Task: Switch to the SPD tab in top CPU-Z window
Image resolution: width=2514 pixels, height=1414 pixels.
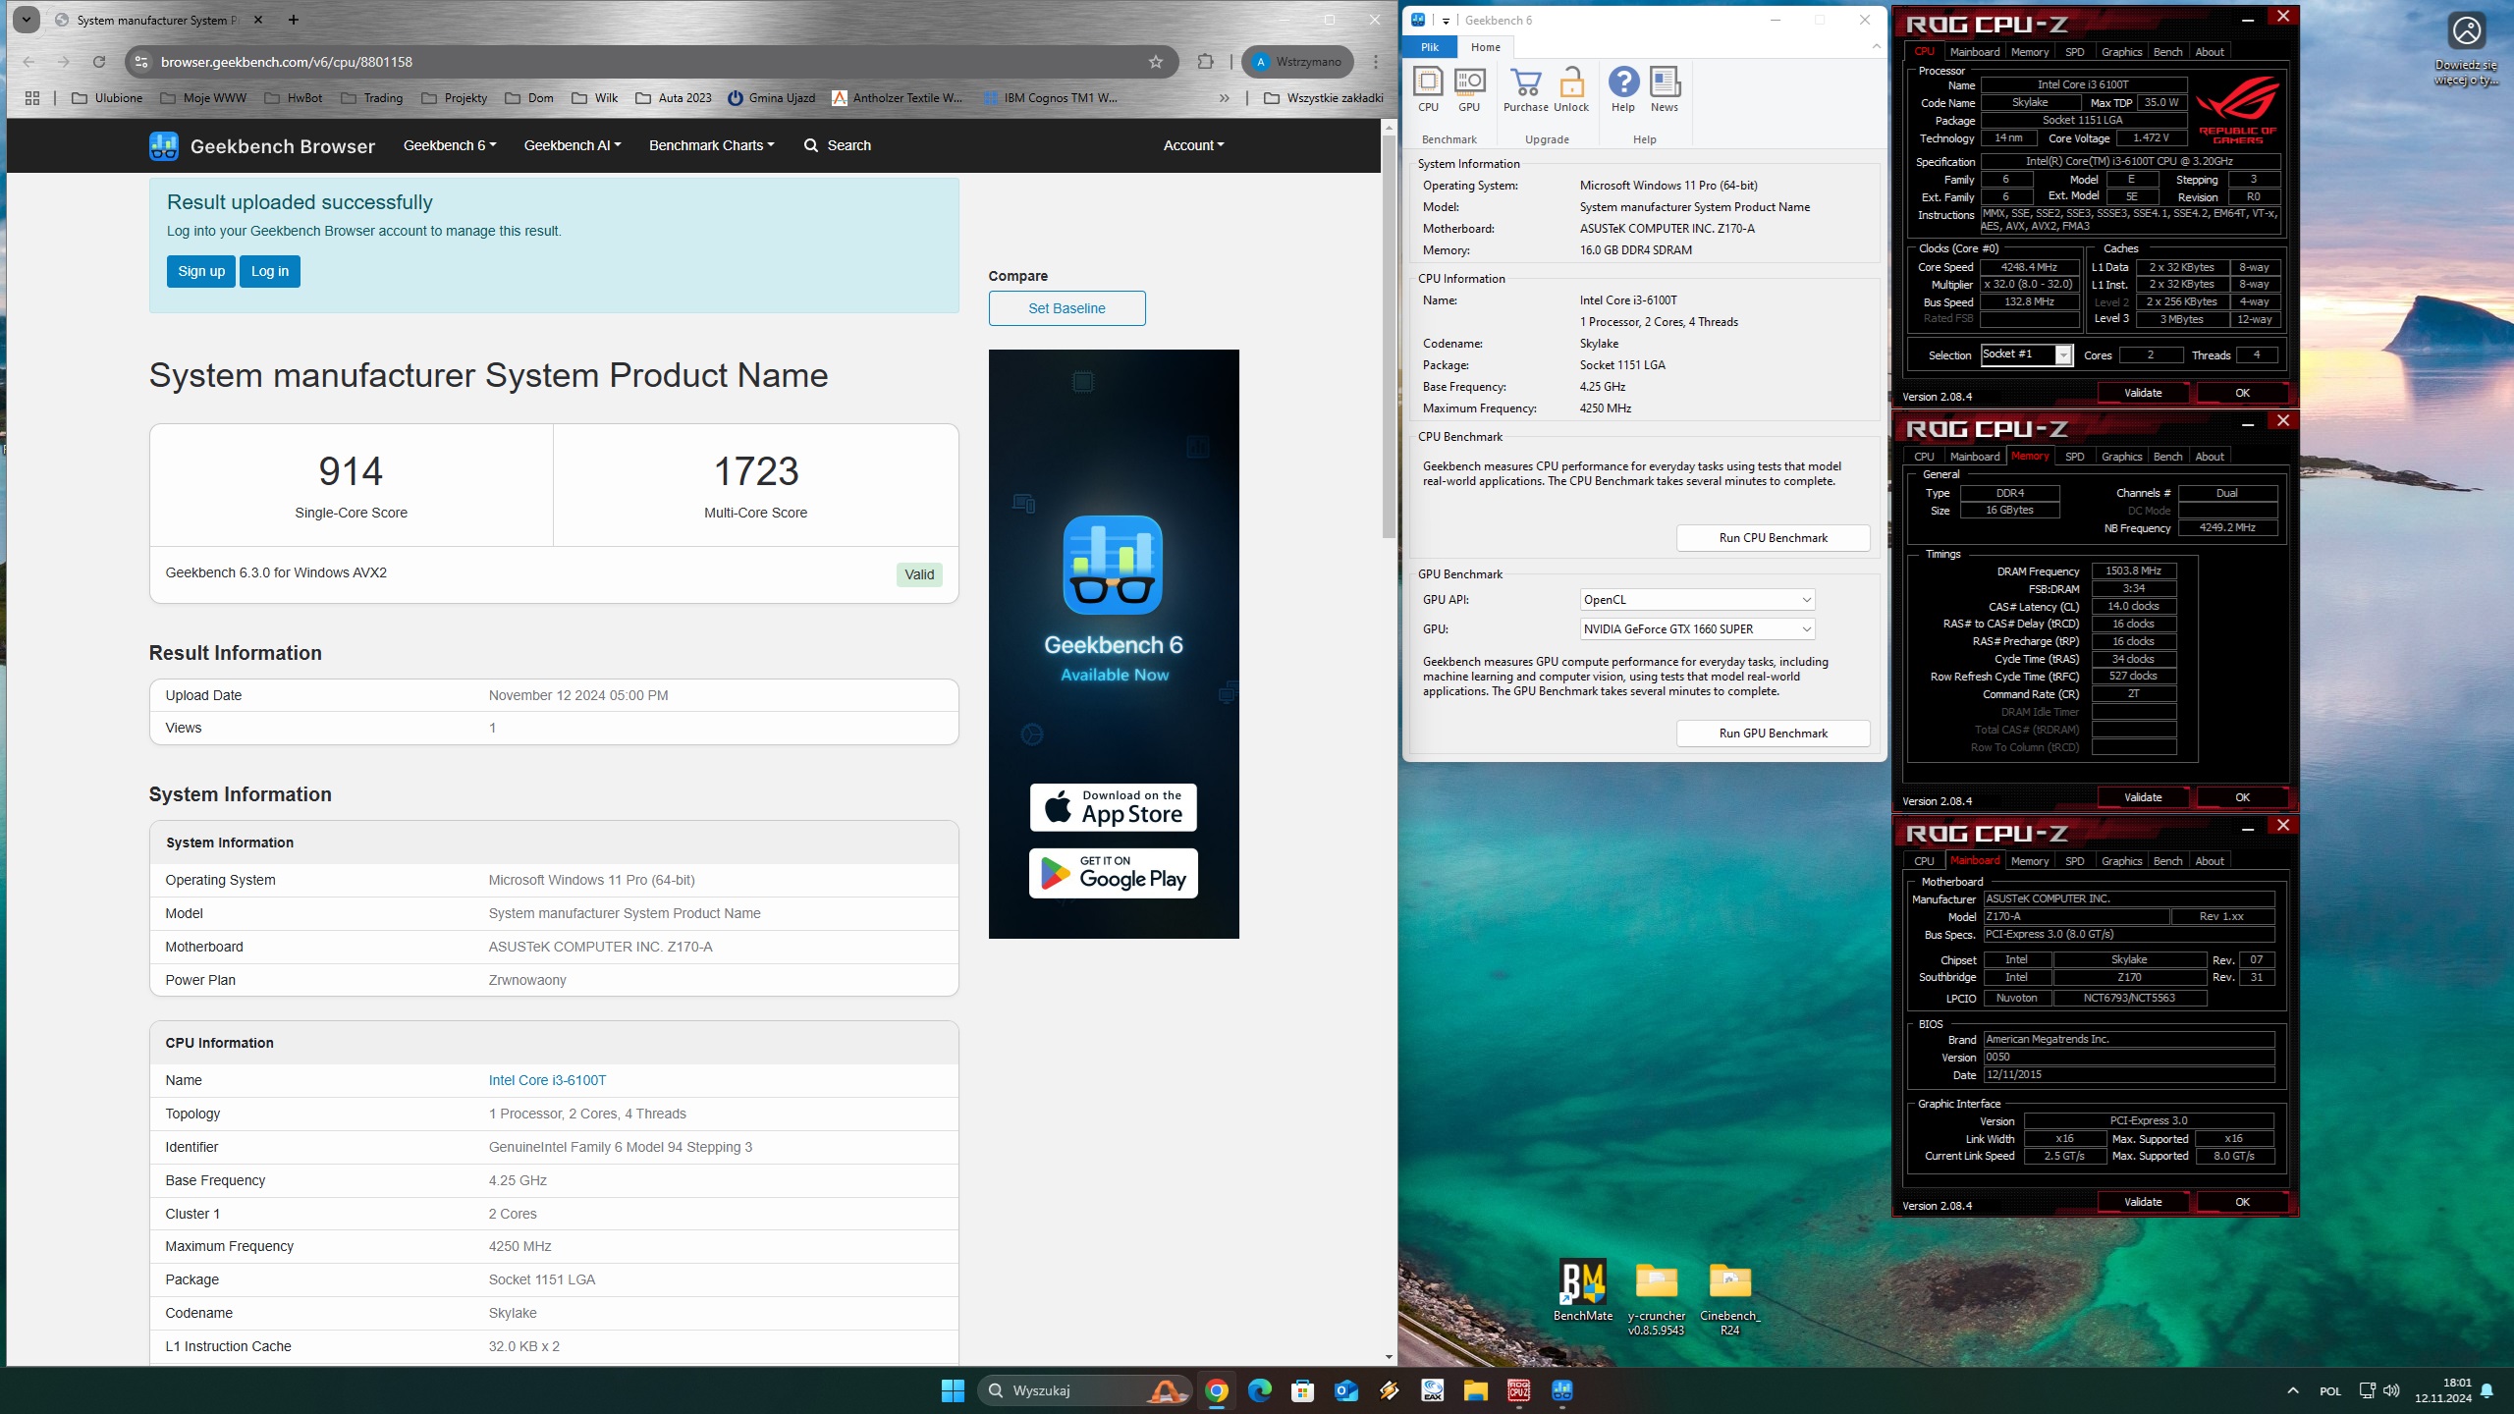Action: (2074, 52)
